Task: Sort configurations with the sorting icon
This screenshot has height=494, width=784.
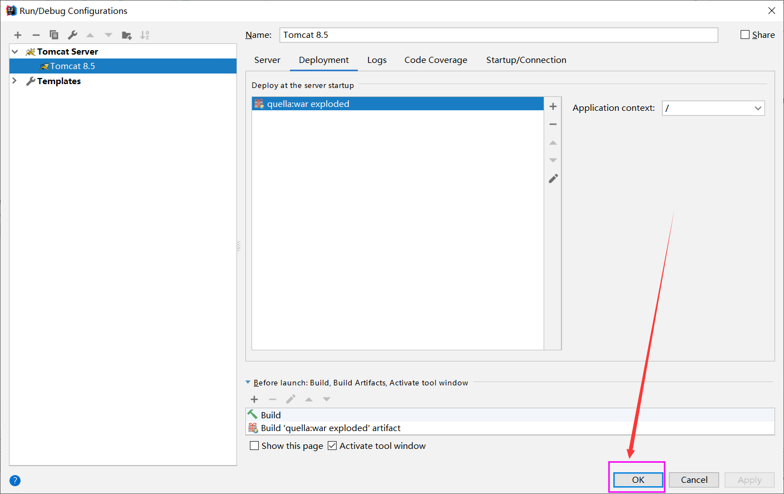Action: click(145, 35)
